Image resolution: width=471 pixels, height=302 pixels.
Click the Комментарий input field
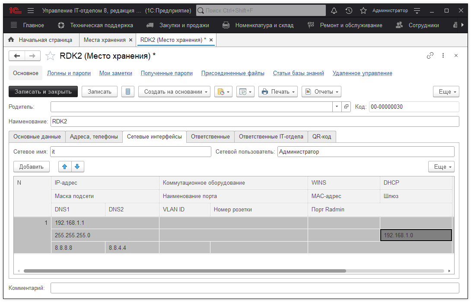click(255, 288)
